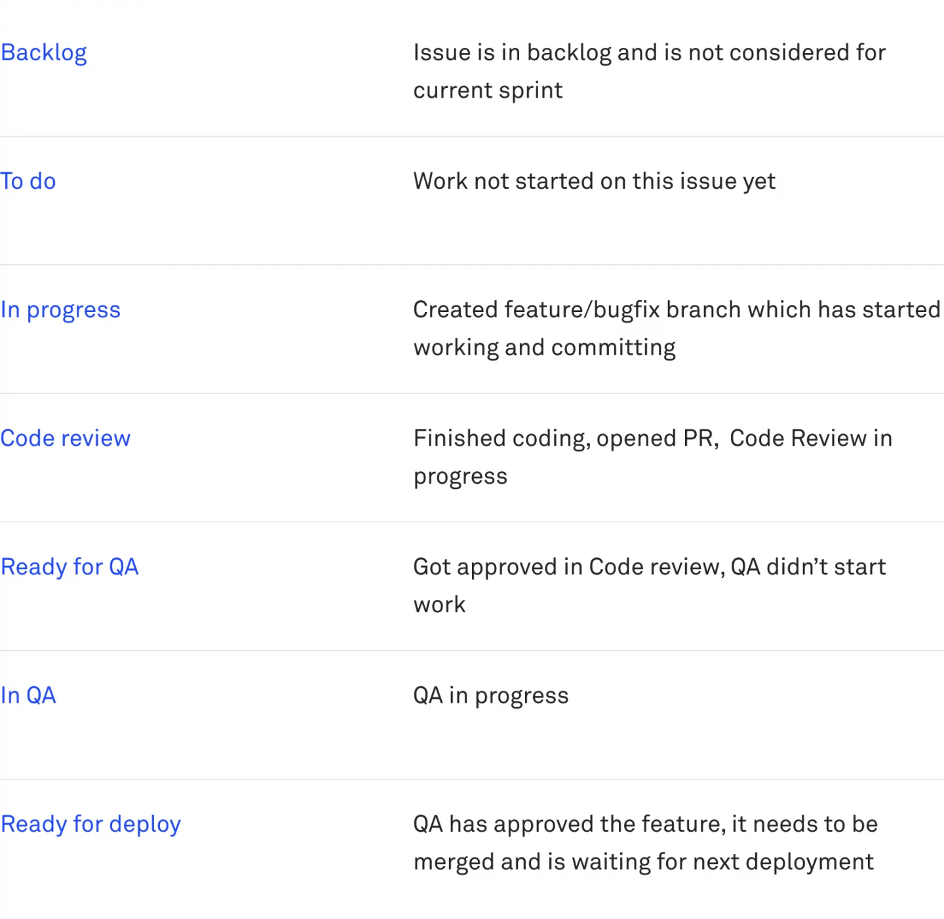Click the divider line beneath the Backlog row

[472, 136]
